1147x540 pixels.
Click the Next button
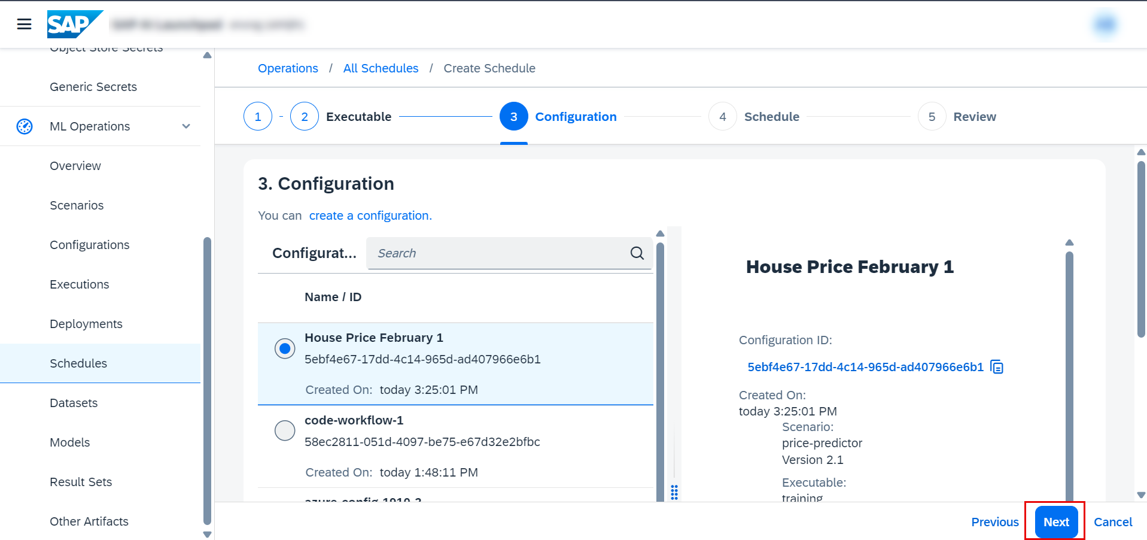[1055, 522]
